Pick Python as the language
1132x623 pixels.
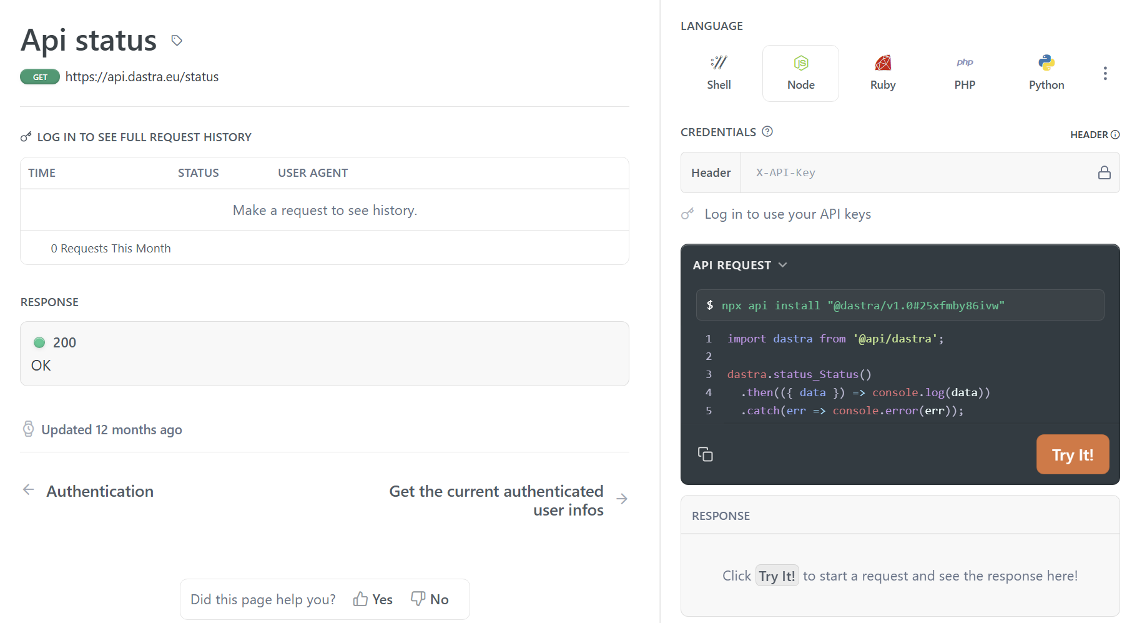point(1046,73)
